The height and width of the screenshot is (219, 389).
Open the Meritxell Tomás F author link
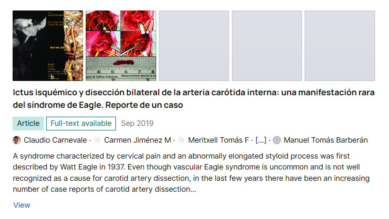218,140
